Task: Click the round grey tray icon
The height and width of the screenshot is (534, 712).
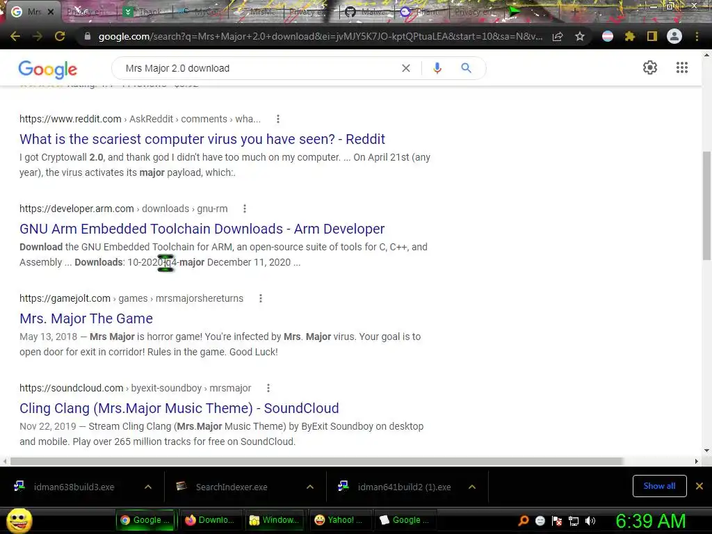Action: coord(540,521)
